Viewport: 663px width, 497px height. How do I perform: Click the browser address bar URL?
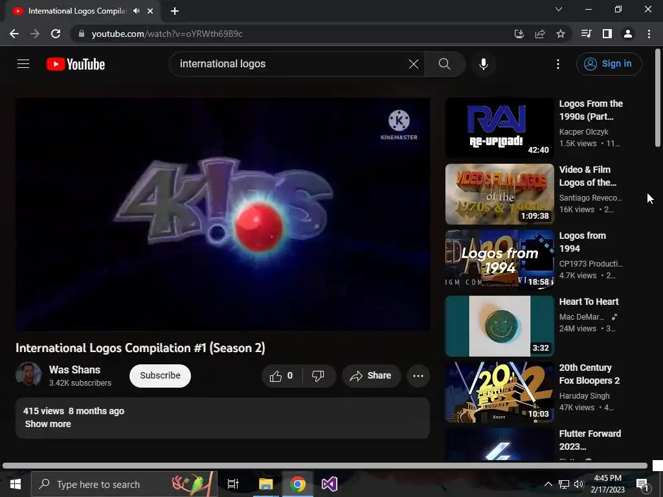click(167, 34)
